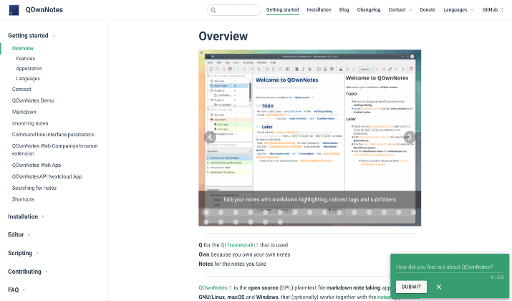This screenshot has width=512, height=301.
Task: Advance to next carousel slide arrow
Action: click(x=410, y=137)
